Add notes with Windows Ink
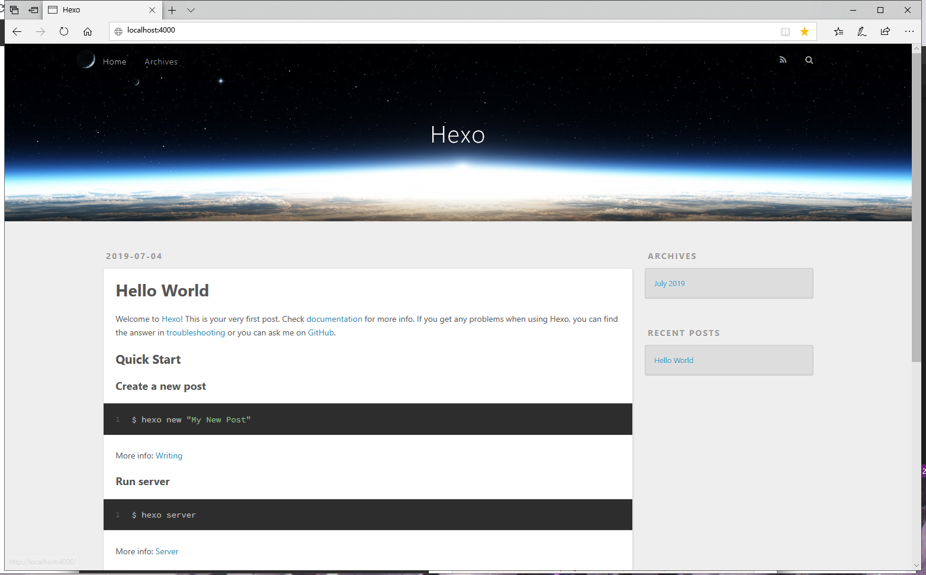 point(861,31)
